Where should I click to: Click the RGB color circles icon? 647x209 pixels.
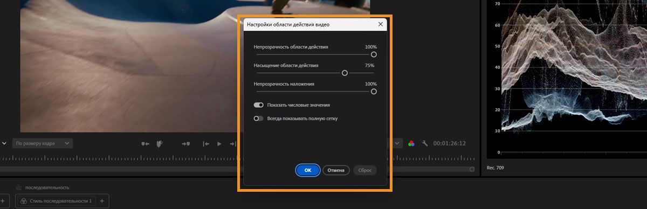(x=411, y=143)
